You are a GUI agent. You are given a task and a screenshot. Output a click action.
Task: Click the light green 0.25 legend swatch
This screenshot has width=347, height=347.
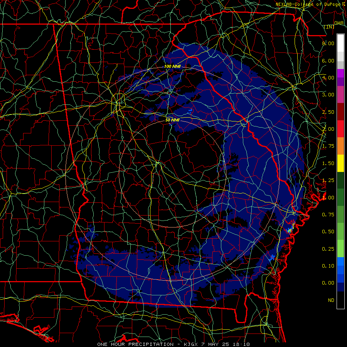click(x=340, y=249)
